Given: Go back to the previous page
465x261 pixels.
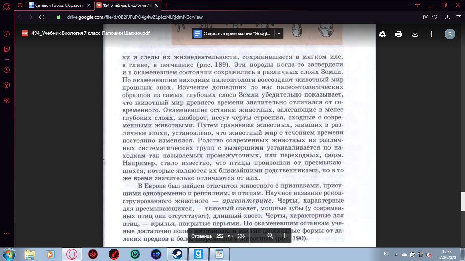Looking at the screenshot, I should (20, 17).
